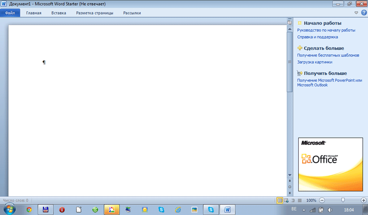Image resolution: width=368 pixels, height=215 pixels.
Task: Click the zoom in plus button
Action: click(x=363, y=200)
